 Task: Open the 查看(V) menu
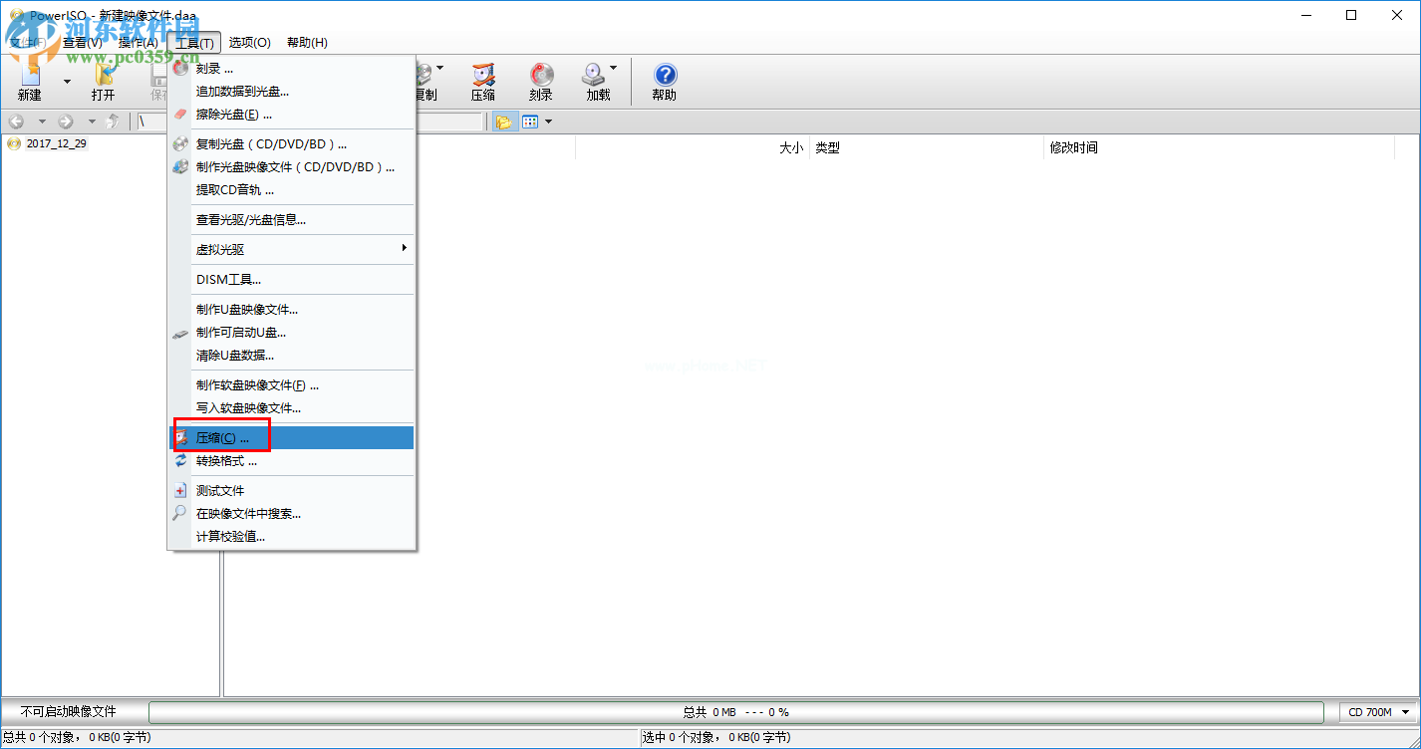83,43
